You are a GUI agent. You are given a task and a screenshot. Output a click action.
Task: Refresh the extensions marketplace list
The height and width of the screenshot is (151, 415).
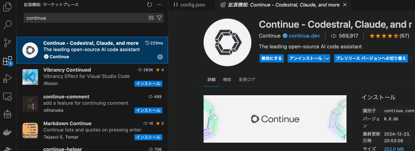coord(149,5)
